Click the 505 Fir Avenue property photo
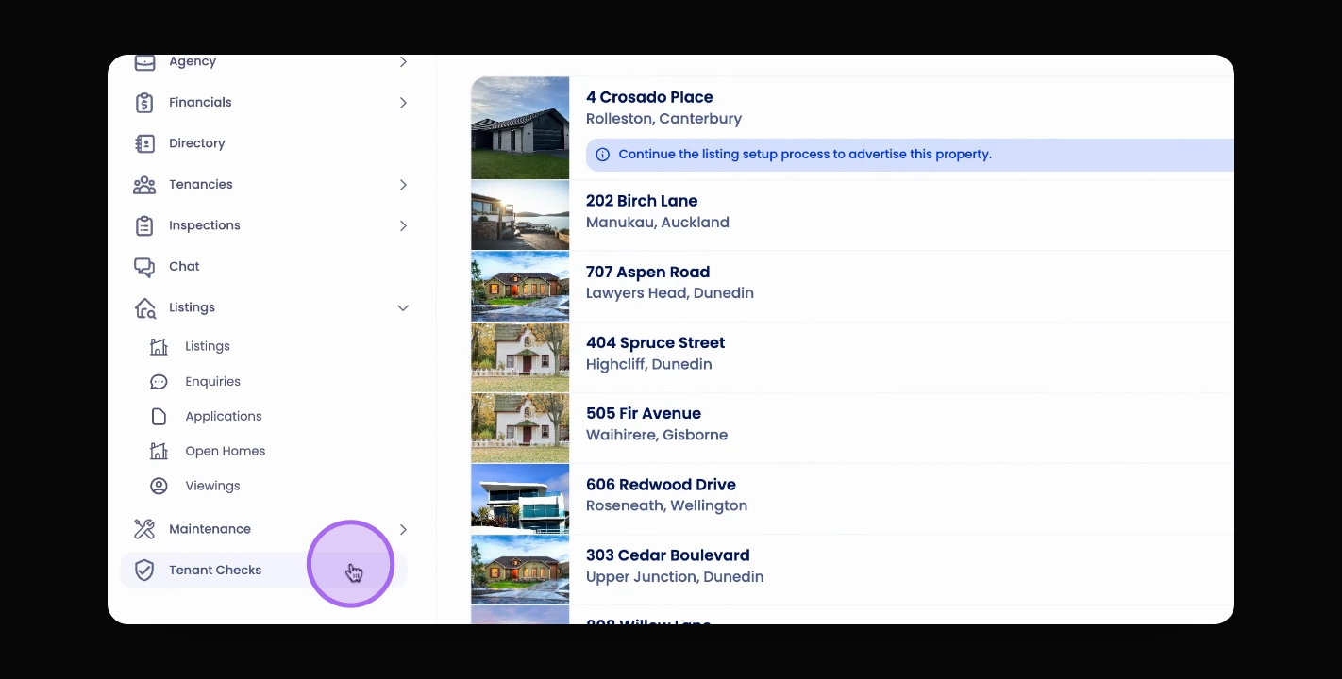The image size is (1342, 679). 520,428
